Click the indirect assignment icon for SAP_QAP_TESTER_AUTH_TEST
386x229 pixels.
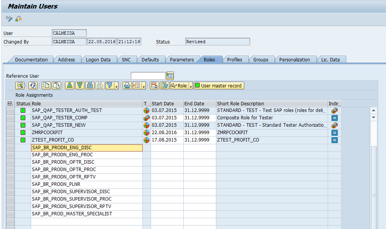point(335,110)
